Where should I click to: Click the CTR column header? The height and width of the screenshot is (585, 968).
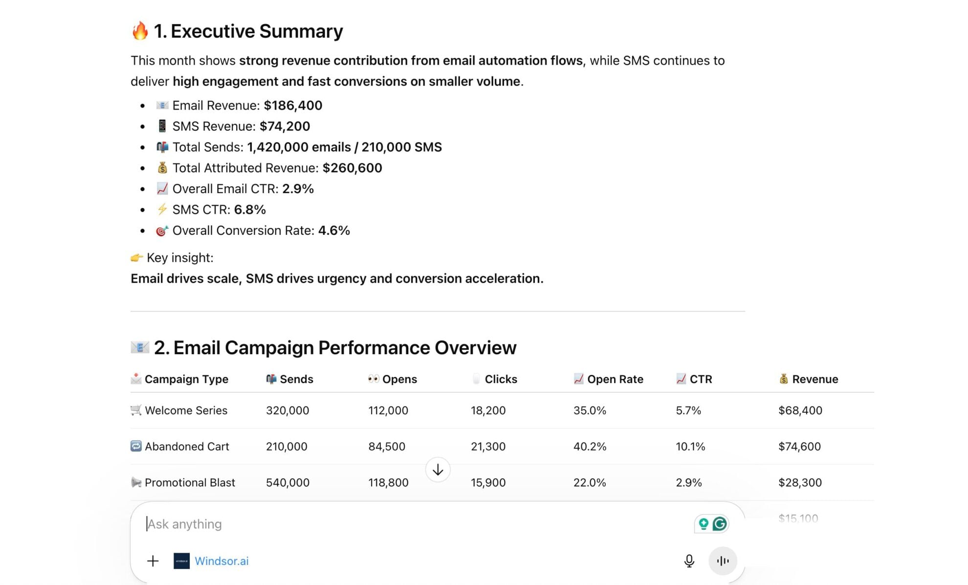(x=694, y=379)
